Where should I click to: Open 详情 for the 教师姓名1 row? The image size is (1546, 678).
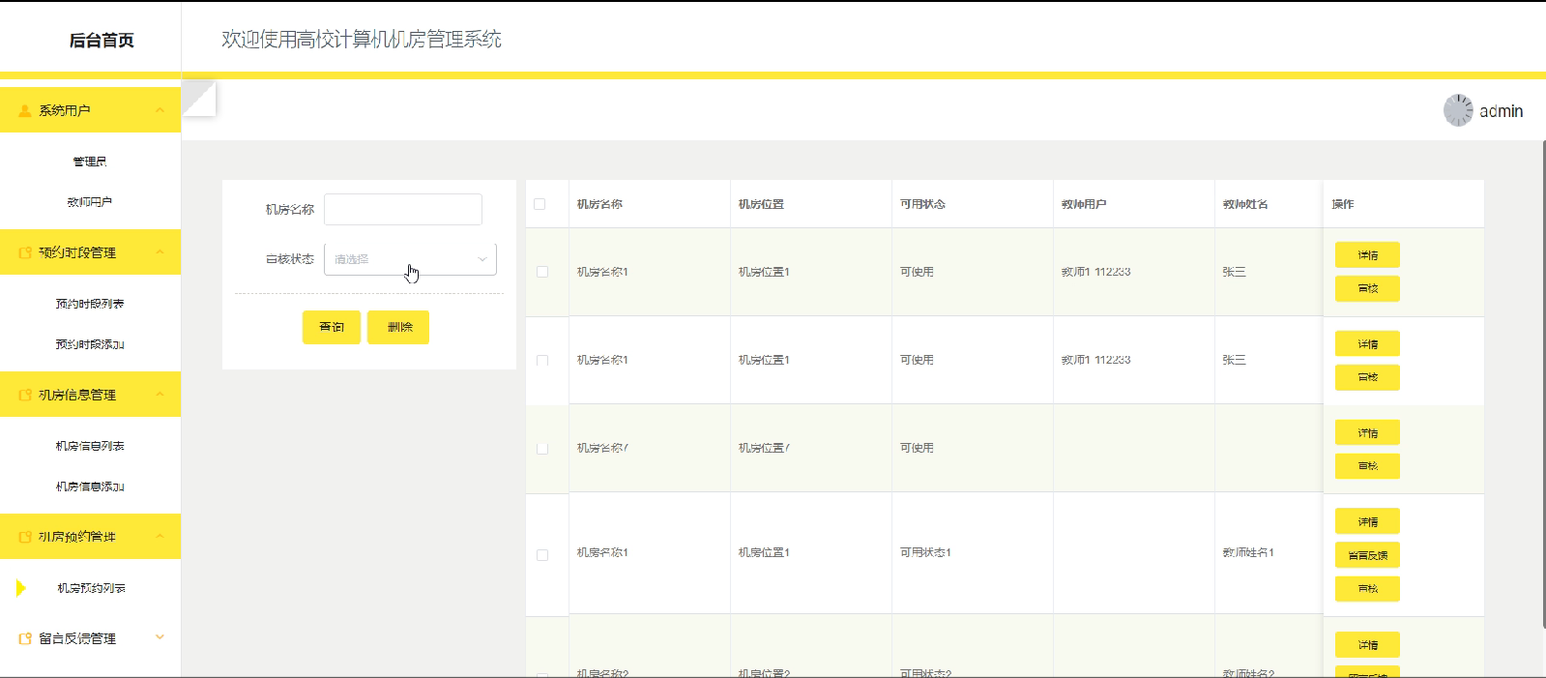(x=1367, y=522)
